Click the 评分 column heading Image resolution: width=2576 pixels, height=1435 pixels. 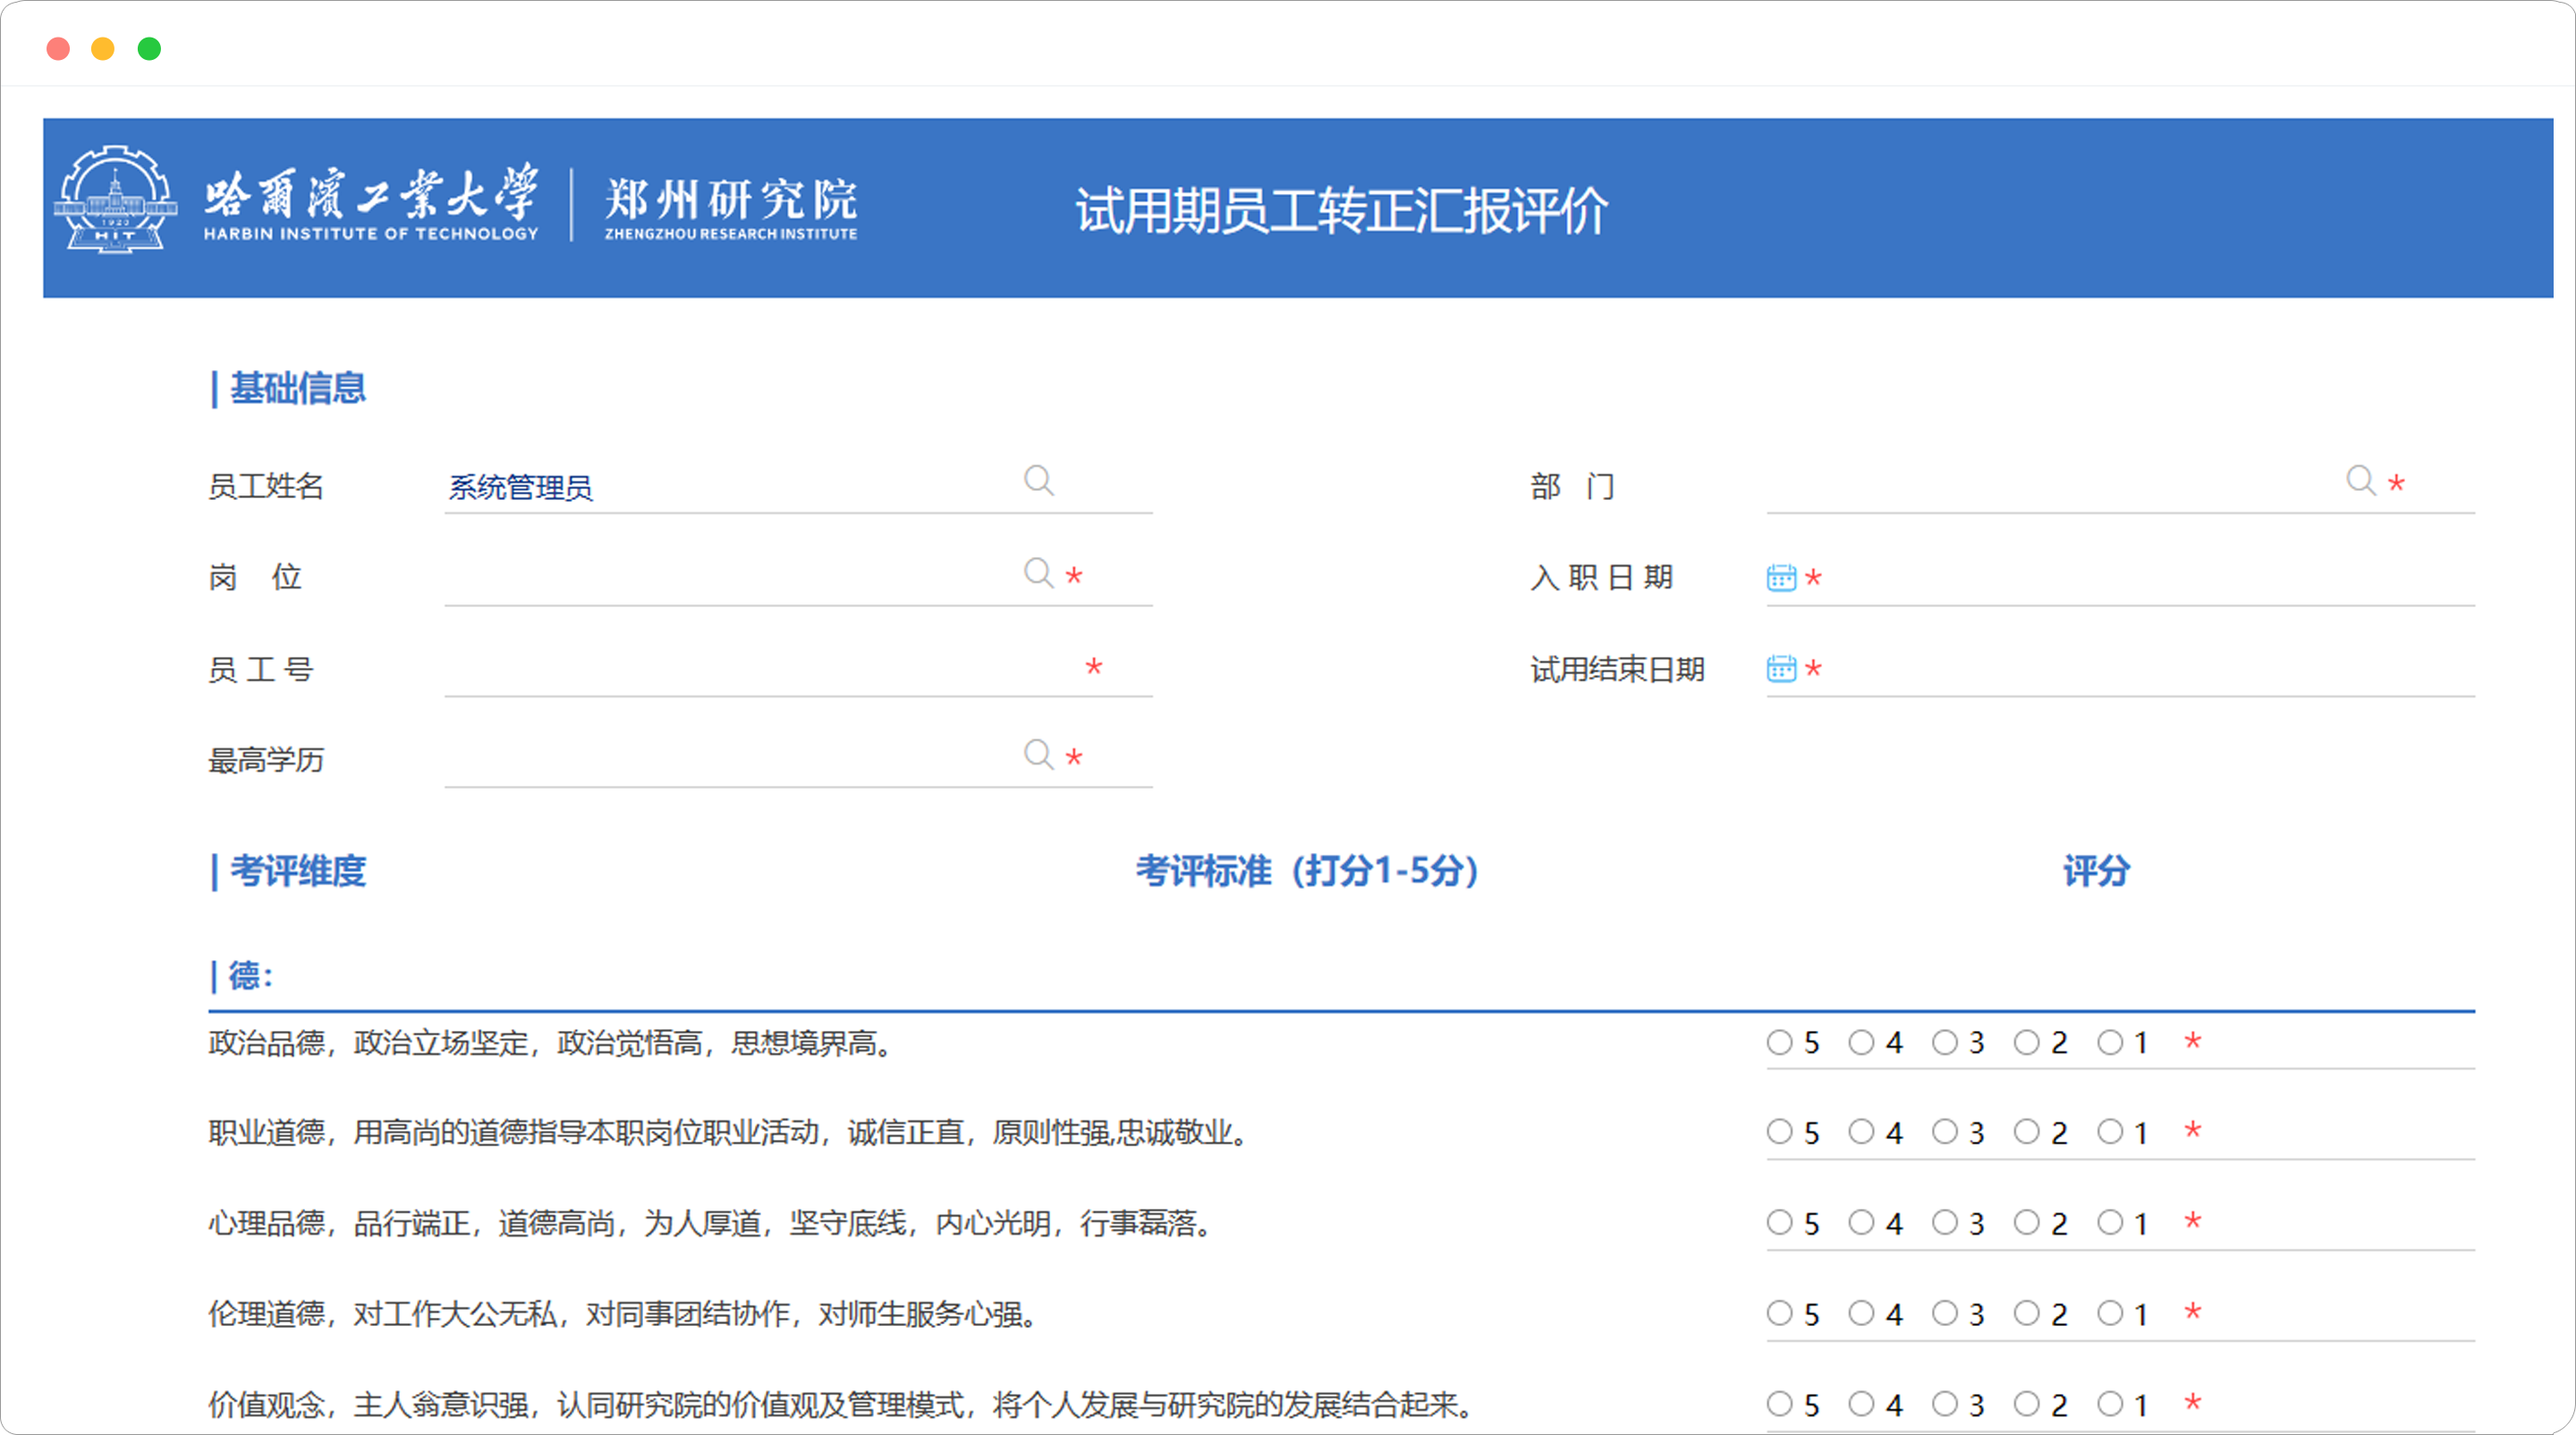[2097, 871]
